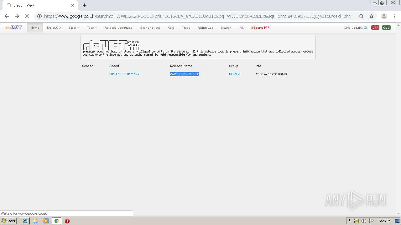Open Release Language page
The height and width of the screenshot is (225, 401).
pos(118,27)
